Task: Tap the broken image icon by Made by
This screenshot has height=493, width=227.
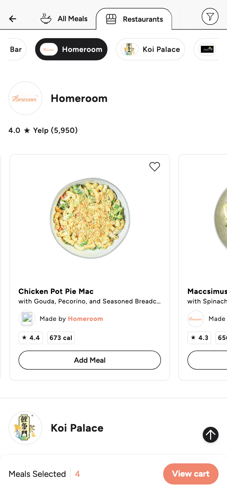Action: (27, 319)
